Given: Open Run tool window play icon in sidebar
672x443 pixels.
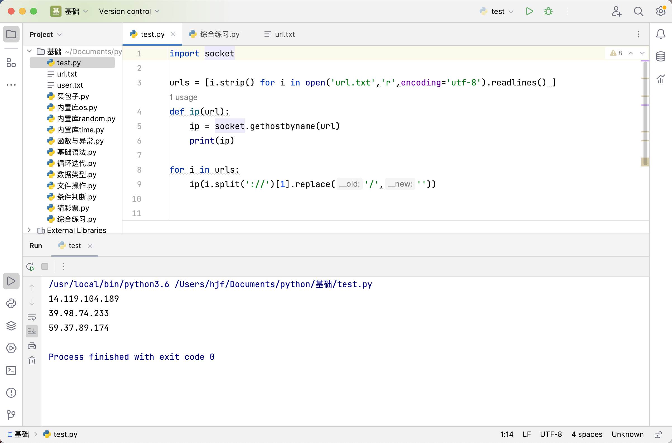Looking at the screenshot, I should pyautogui.click(x=11, y=281).
